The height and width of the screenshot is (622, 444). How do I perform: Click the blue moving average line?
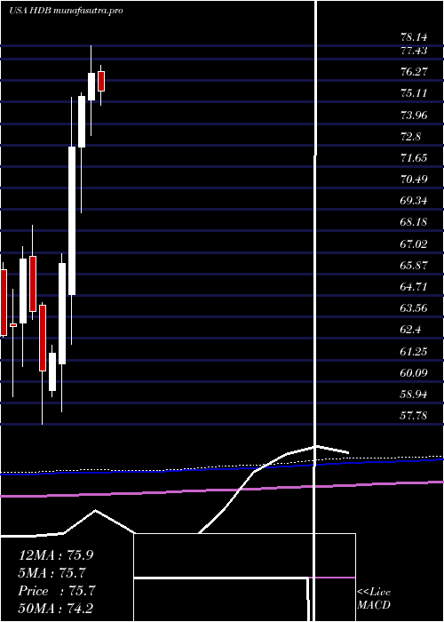pyautogui.click(x=222, y=468)
